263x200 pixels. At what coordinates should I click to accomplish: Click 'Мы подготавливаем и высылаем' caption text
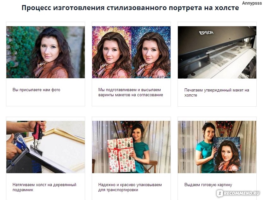pos(130,90)
